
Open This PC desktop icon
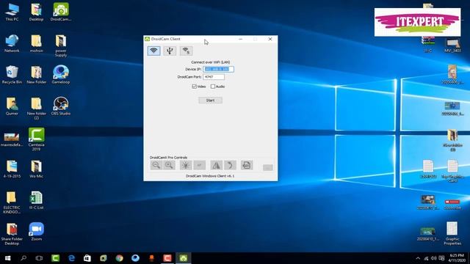pyautogui.click(x=12, y=12)
